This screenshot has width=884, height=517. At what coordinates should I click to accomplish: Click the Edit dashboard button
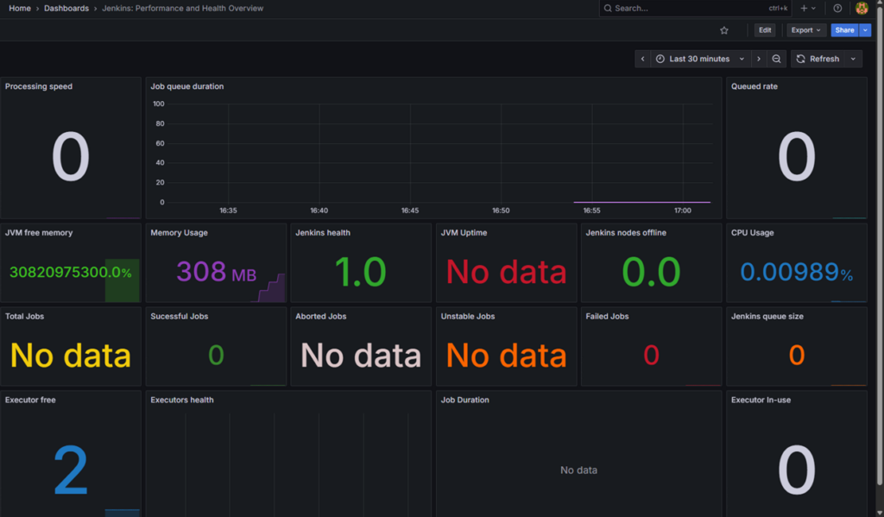pos(765,30)
